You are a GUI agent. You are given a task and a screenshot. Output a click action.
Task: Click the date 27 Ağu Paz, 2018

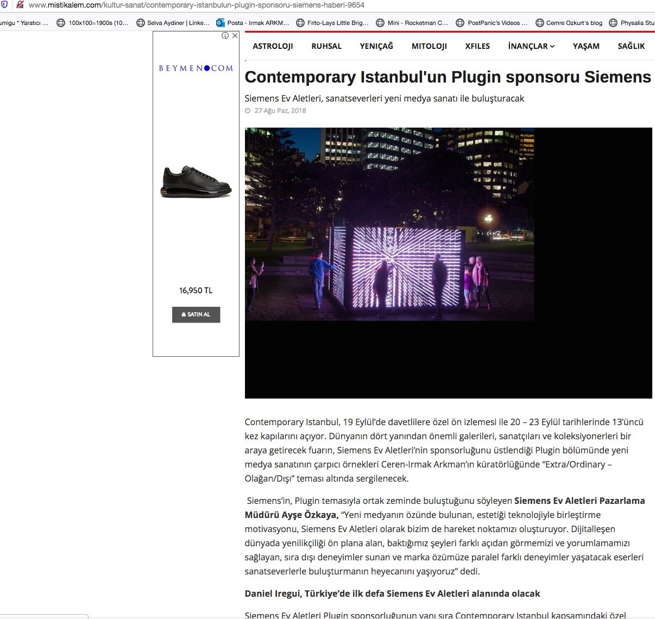tap(280, 111)
